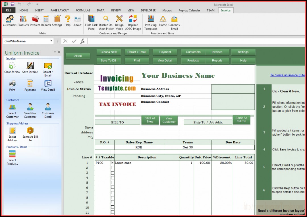Viewport: 307px width, 217px height.
Task: Uncheck the taxable box on line 1
Action: pyautogui.click(x=113, y=163)
